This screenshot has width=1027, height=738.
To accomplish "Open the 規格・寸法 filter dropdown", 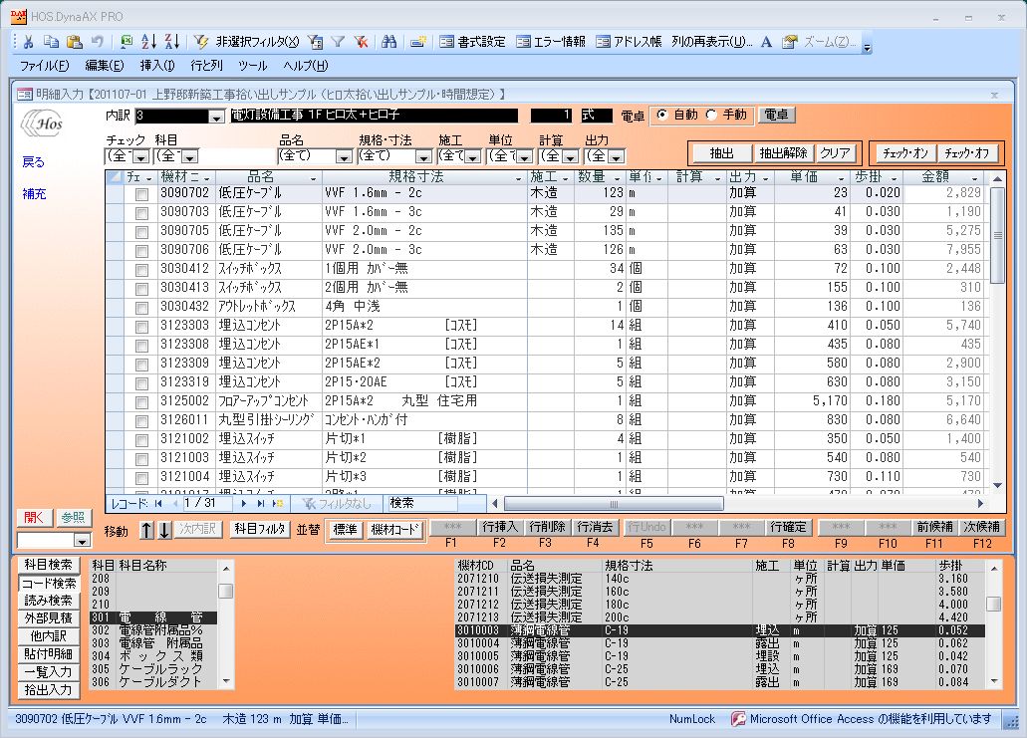I will pyautogui.click(x=423, y=156).
